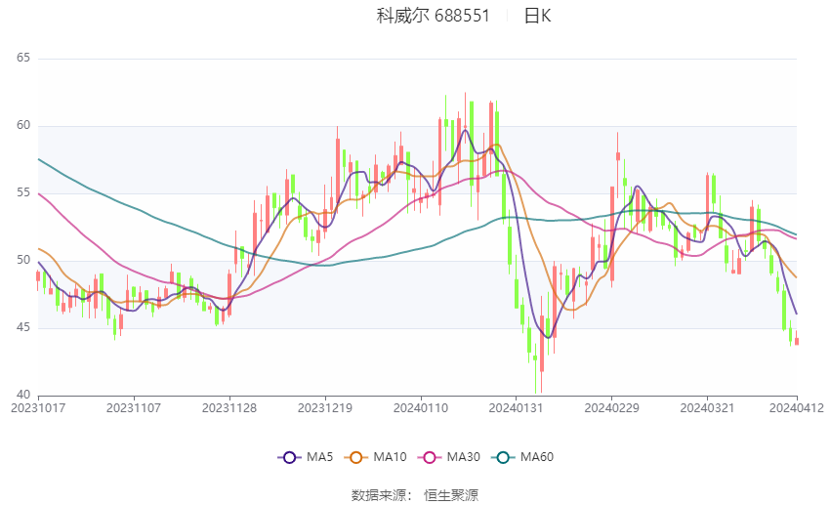Click the chart title 科威尔 688551
This screenshot has height=505, width=830.
point(433,16)
